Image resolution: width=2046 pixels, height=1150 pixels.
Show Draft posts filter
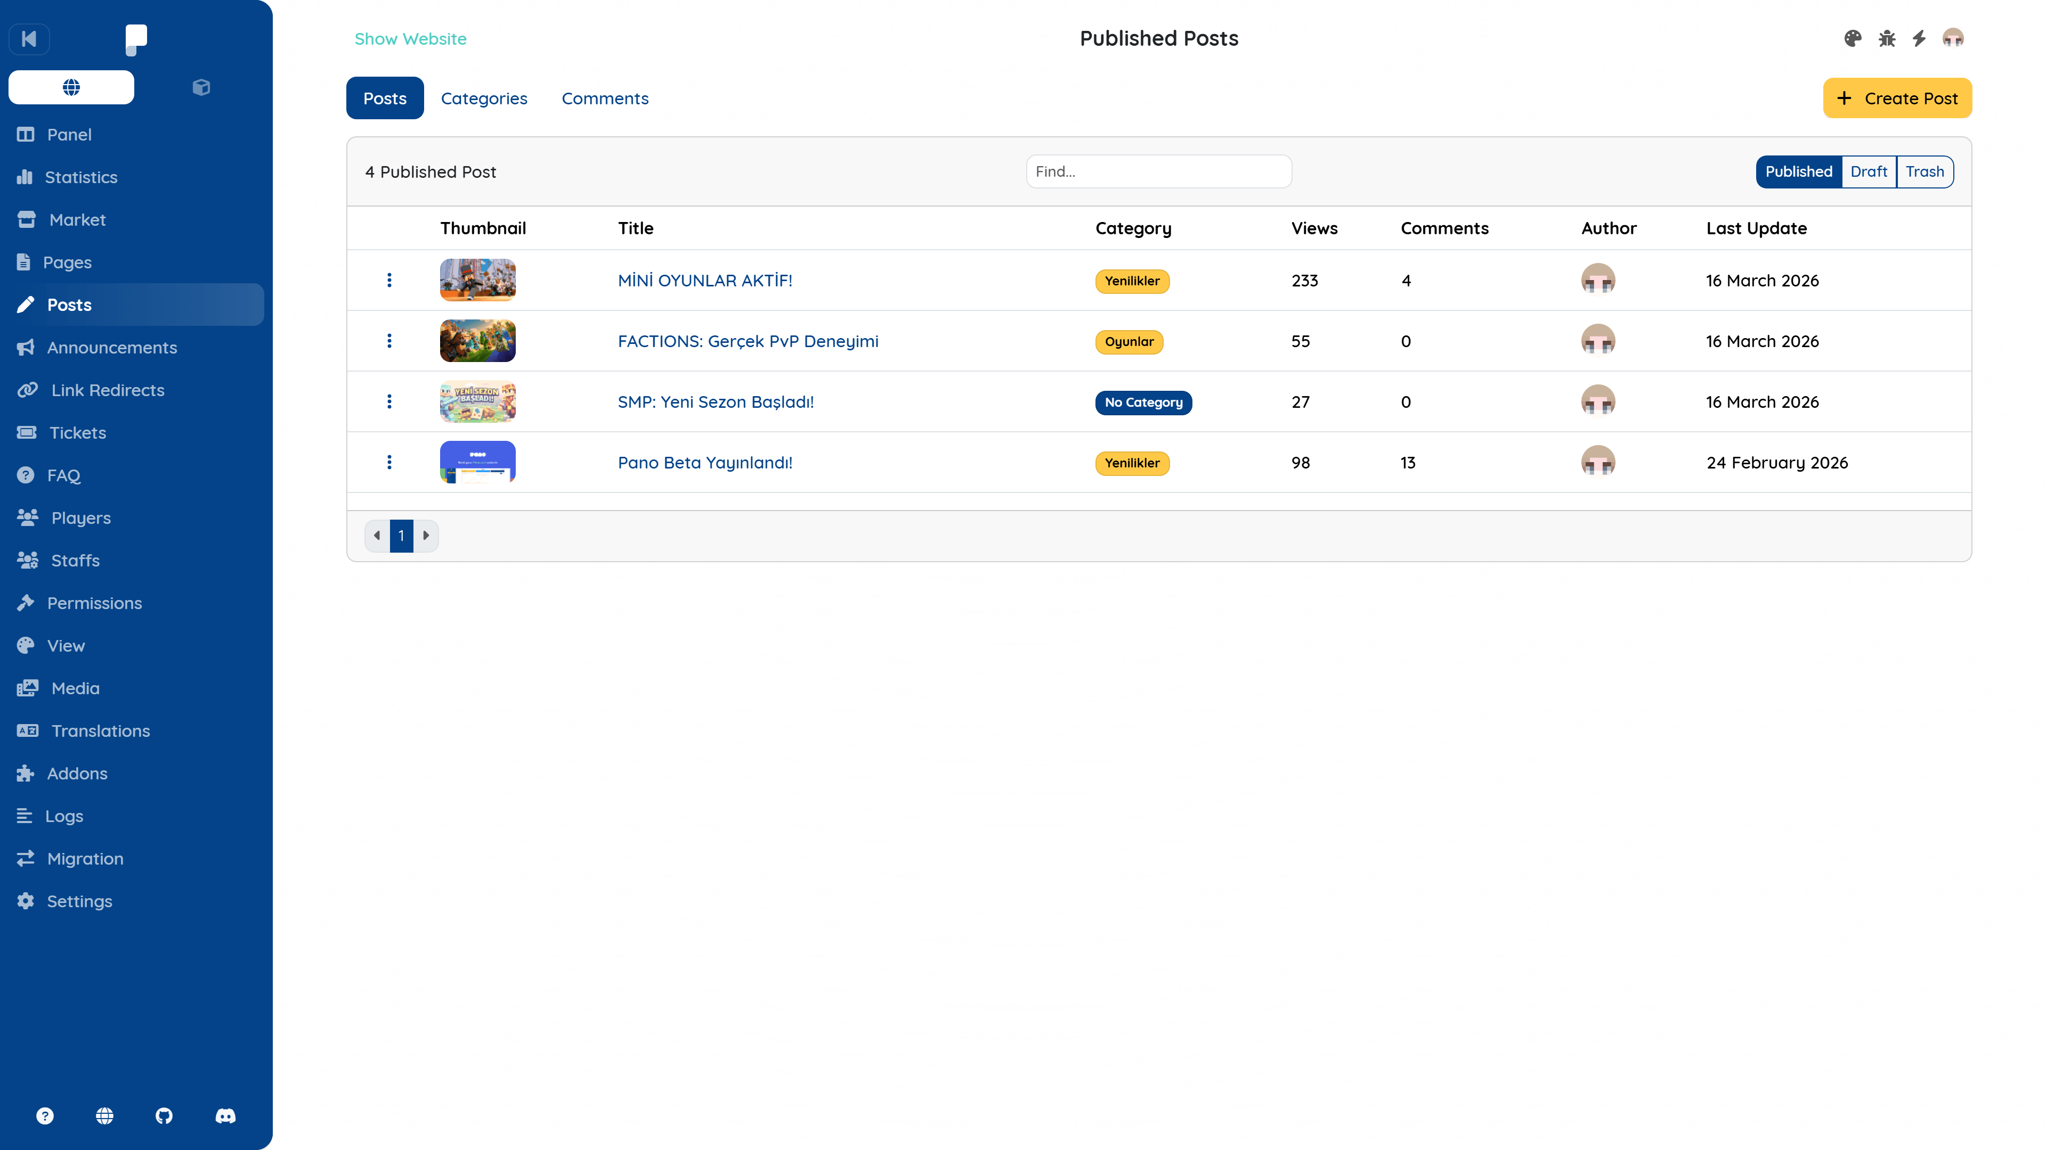[x=1868, y=171]
